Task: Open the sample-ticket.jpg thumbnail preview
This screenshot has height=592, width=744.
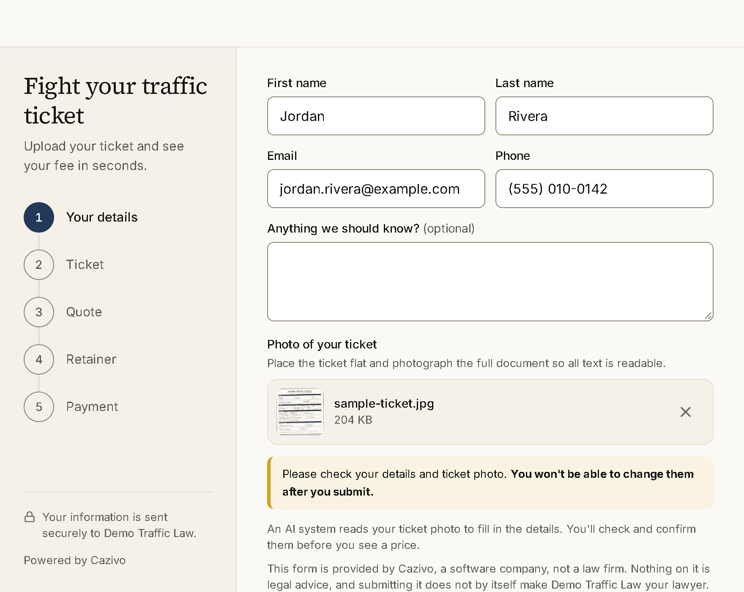Action: point(300,412)
